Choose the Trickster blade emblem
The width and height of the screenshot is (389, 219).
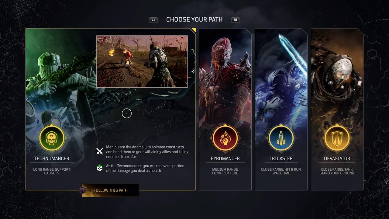point(281,138)
